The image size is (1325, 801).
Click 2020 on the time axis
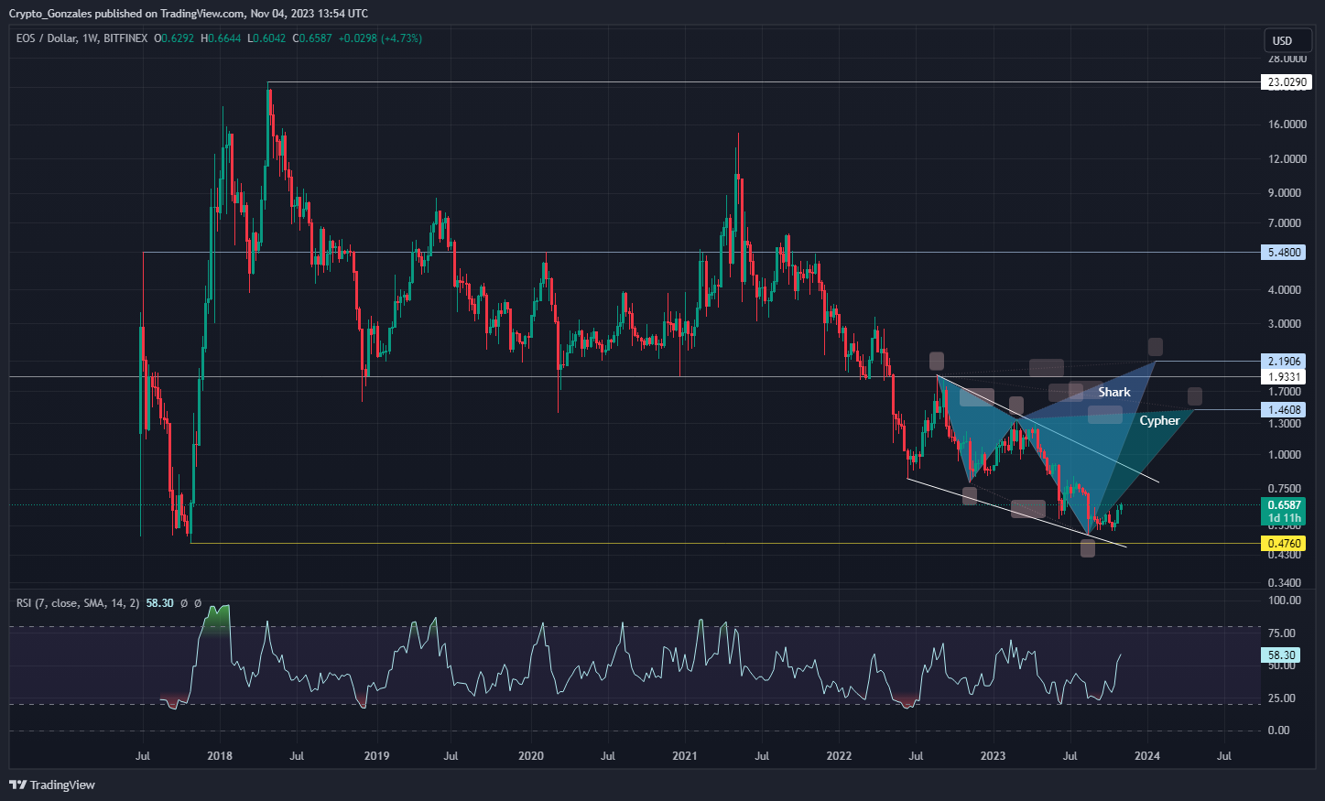point(531,756)
